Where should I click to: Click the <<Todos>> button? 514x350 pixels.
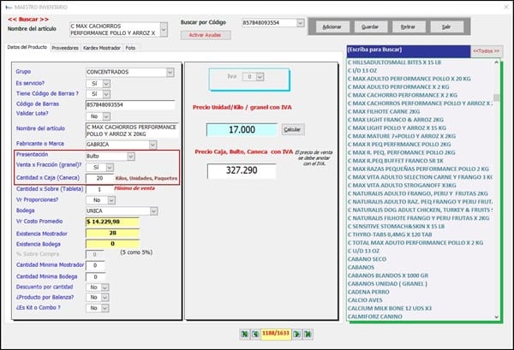click(487, 51)
